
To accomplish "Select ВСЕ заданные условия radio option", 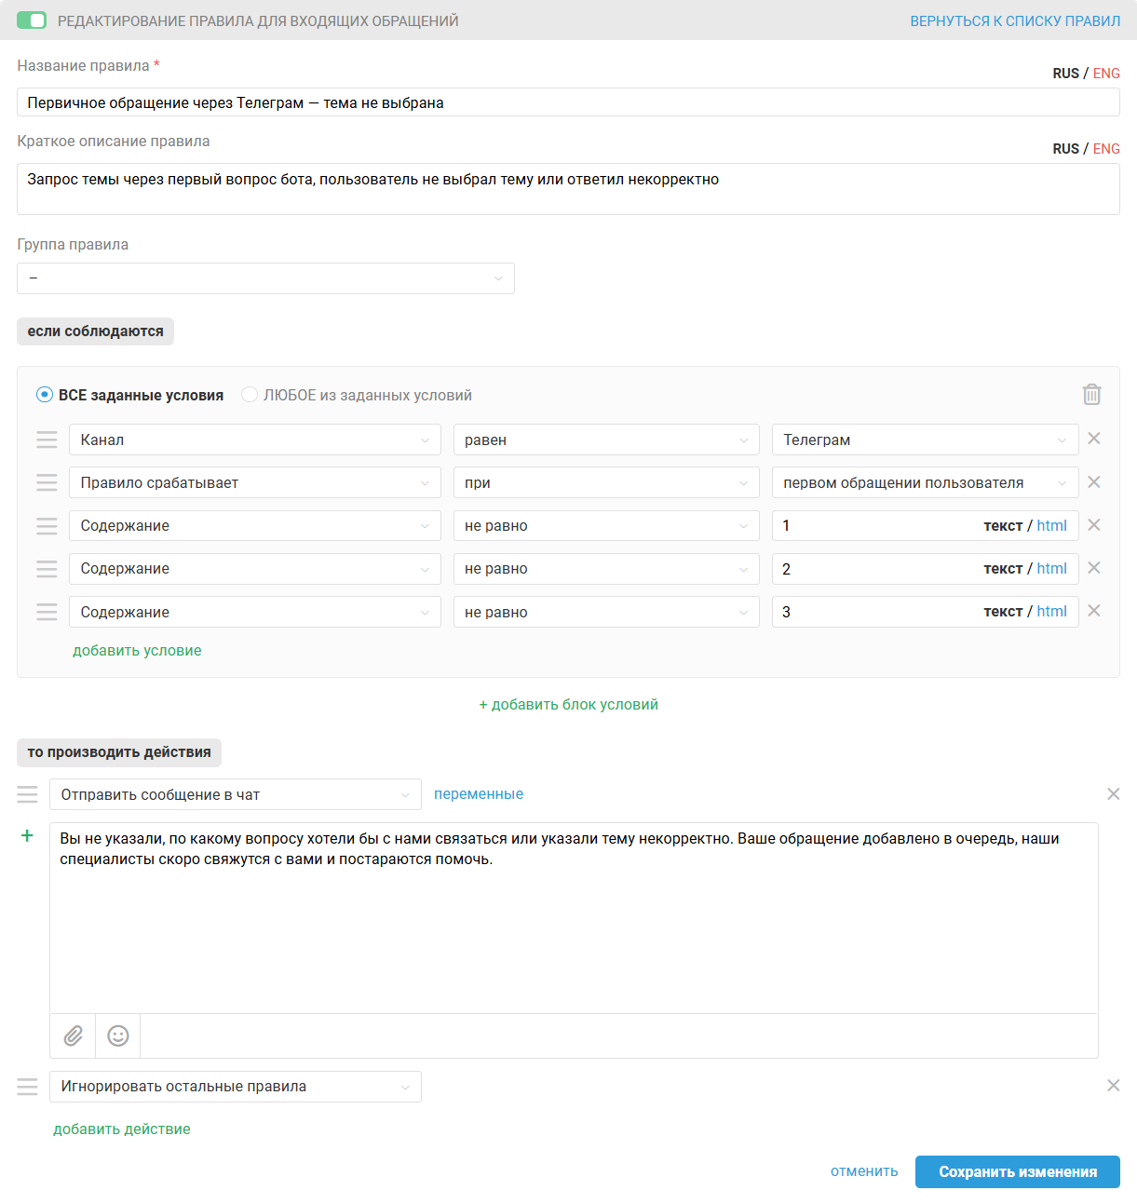I will (45, 395).
